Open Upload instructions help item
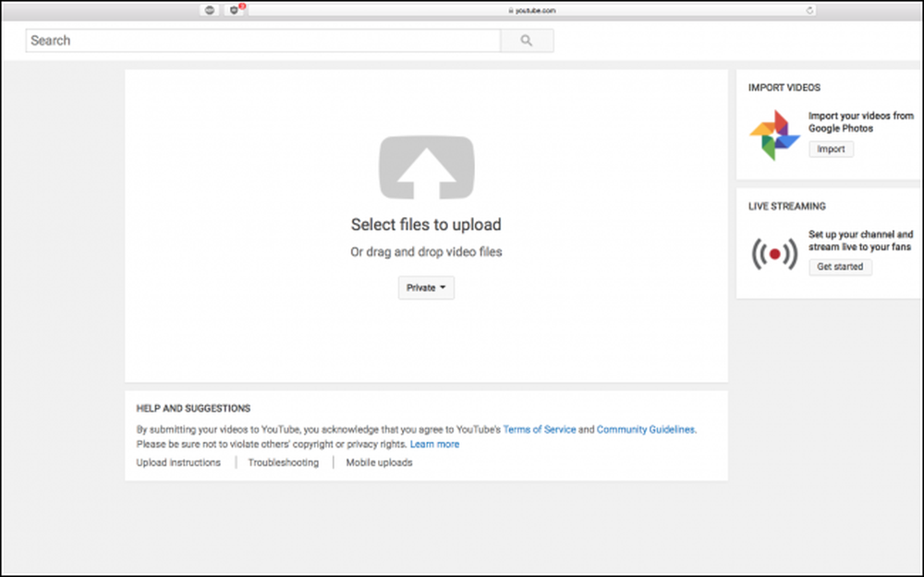This screenshot has height=577, width=924. (x=178, y=462)
